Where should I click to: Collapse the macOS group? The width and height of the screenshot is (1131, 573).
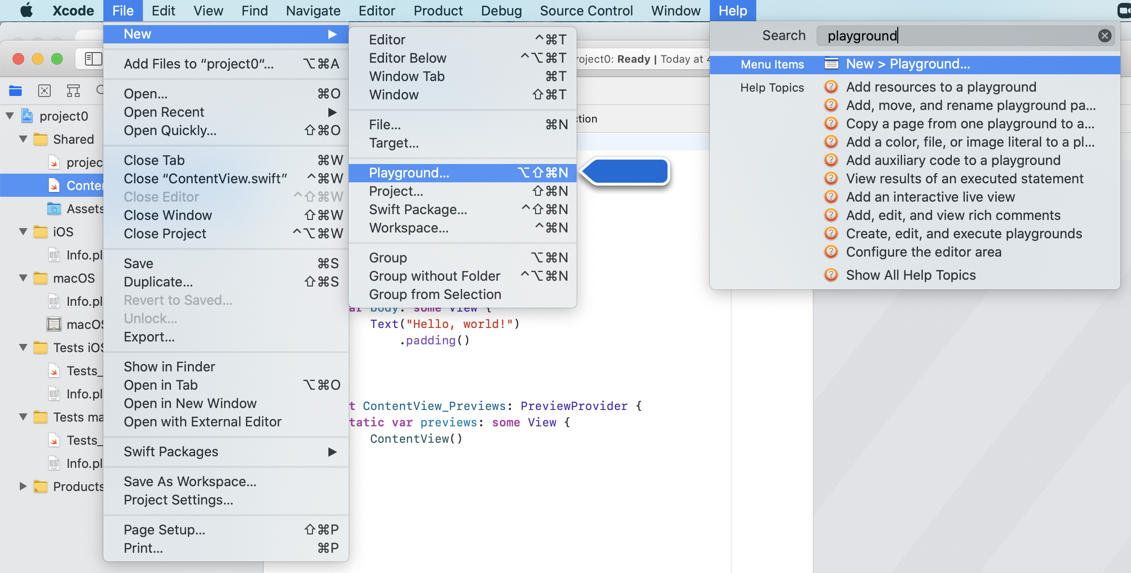(x=23, y=278)
